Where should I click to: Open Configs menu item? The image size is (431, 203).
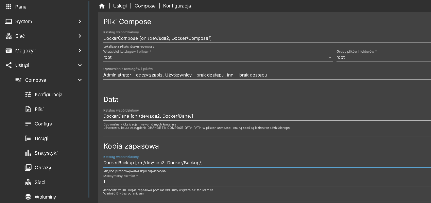click(x=43, y=124)
